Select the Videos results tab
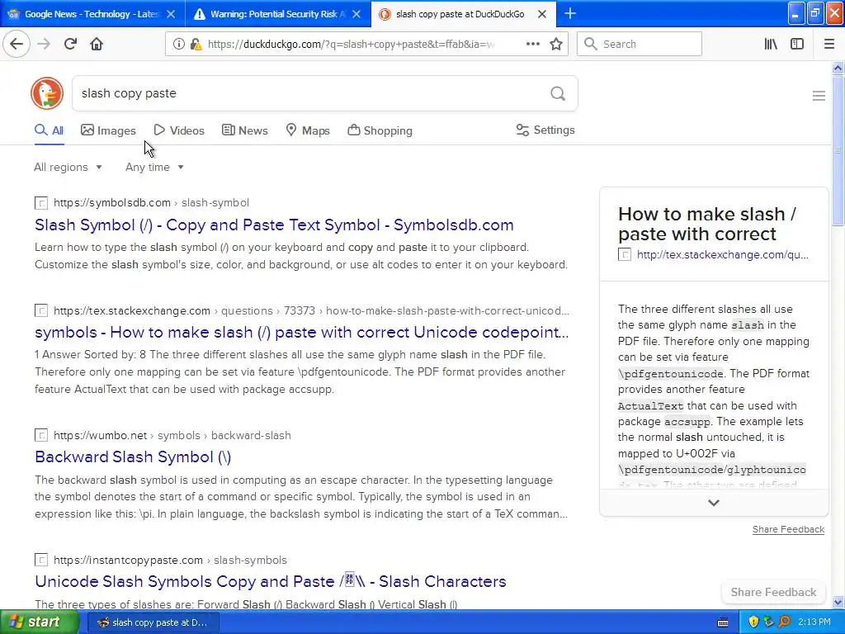 tap(179, 130)
